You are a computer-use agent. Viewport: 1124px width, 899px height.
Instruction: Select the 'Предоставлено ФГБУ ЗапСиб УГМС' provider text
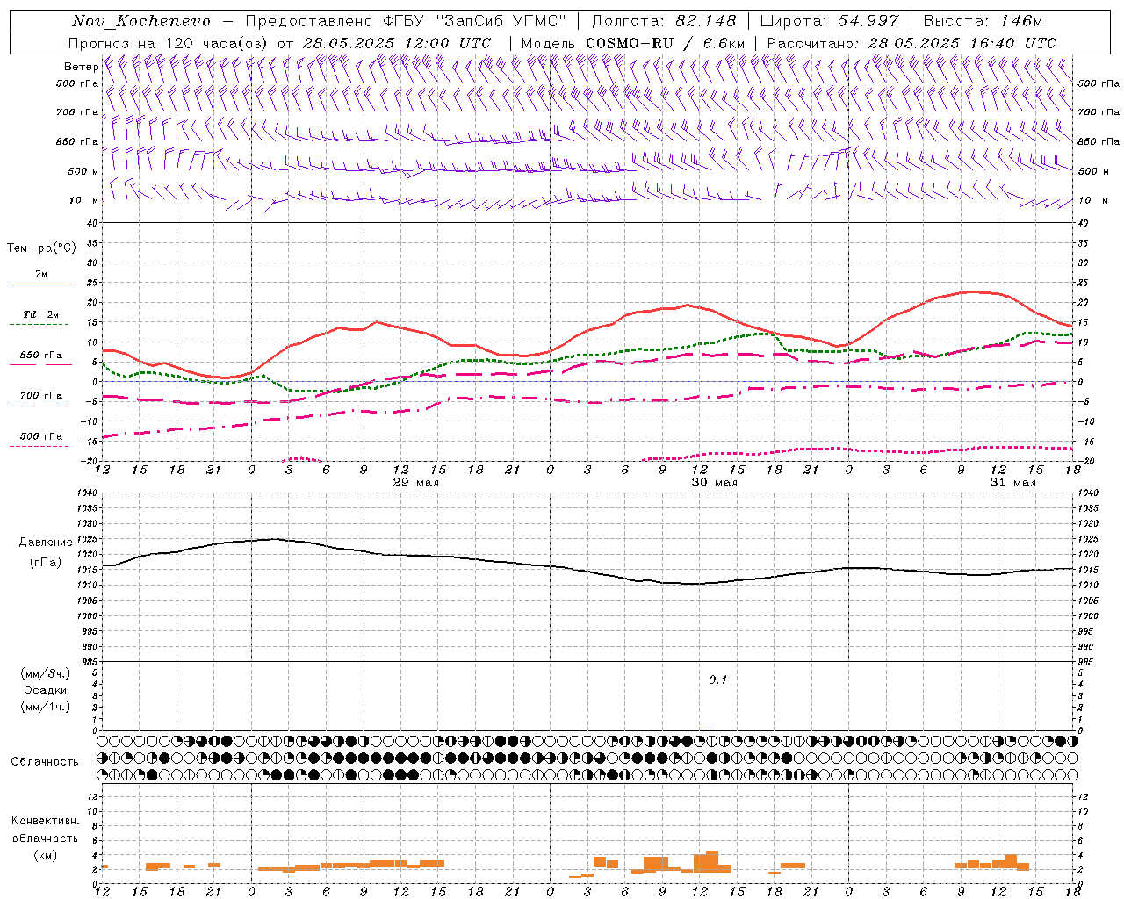click(x=407, y=21)
